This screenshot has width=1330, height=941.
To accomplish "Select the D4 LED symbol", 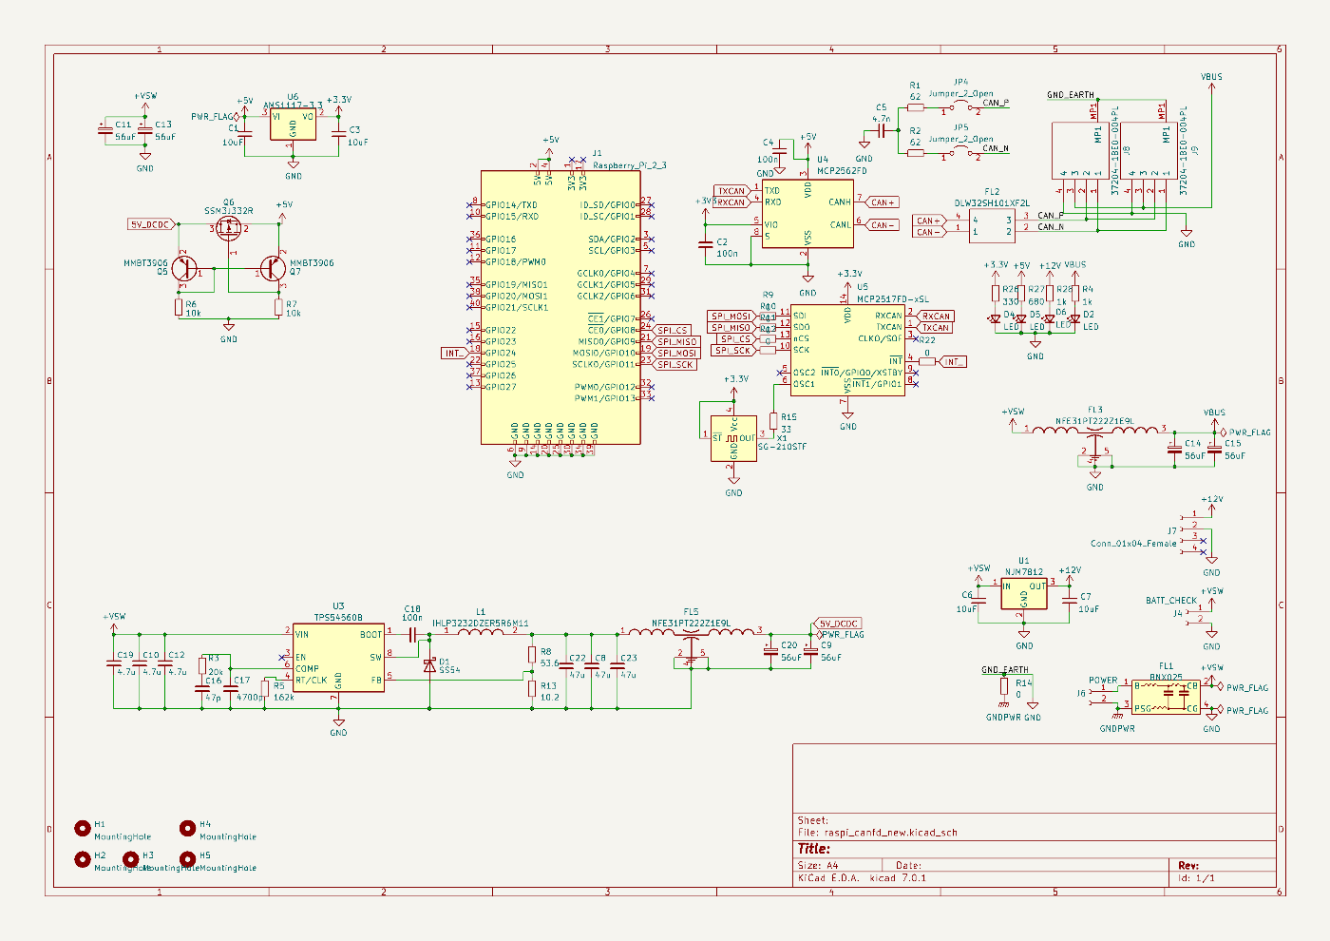I will (996, 319).
